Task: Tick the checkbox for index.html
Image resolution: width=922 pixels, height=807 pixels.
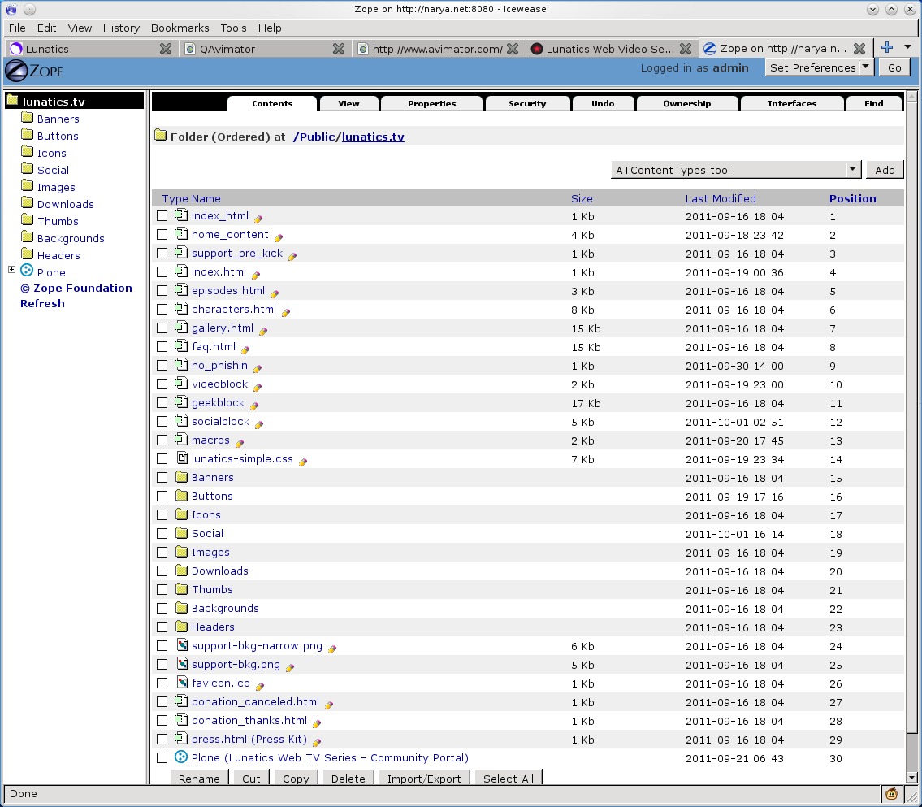Action: 162,272
